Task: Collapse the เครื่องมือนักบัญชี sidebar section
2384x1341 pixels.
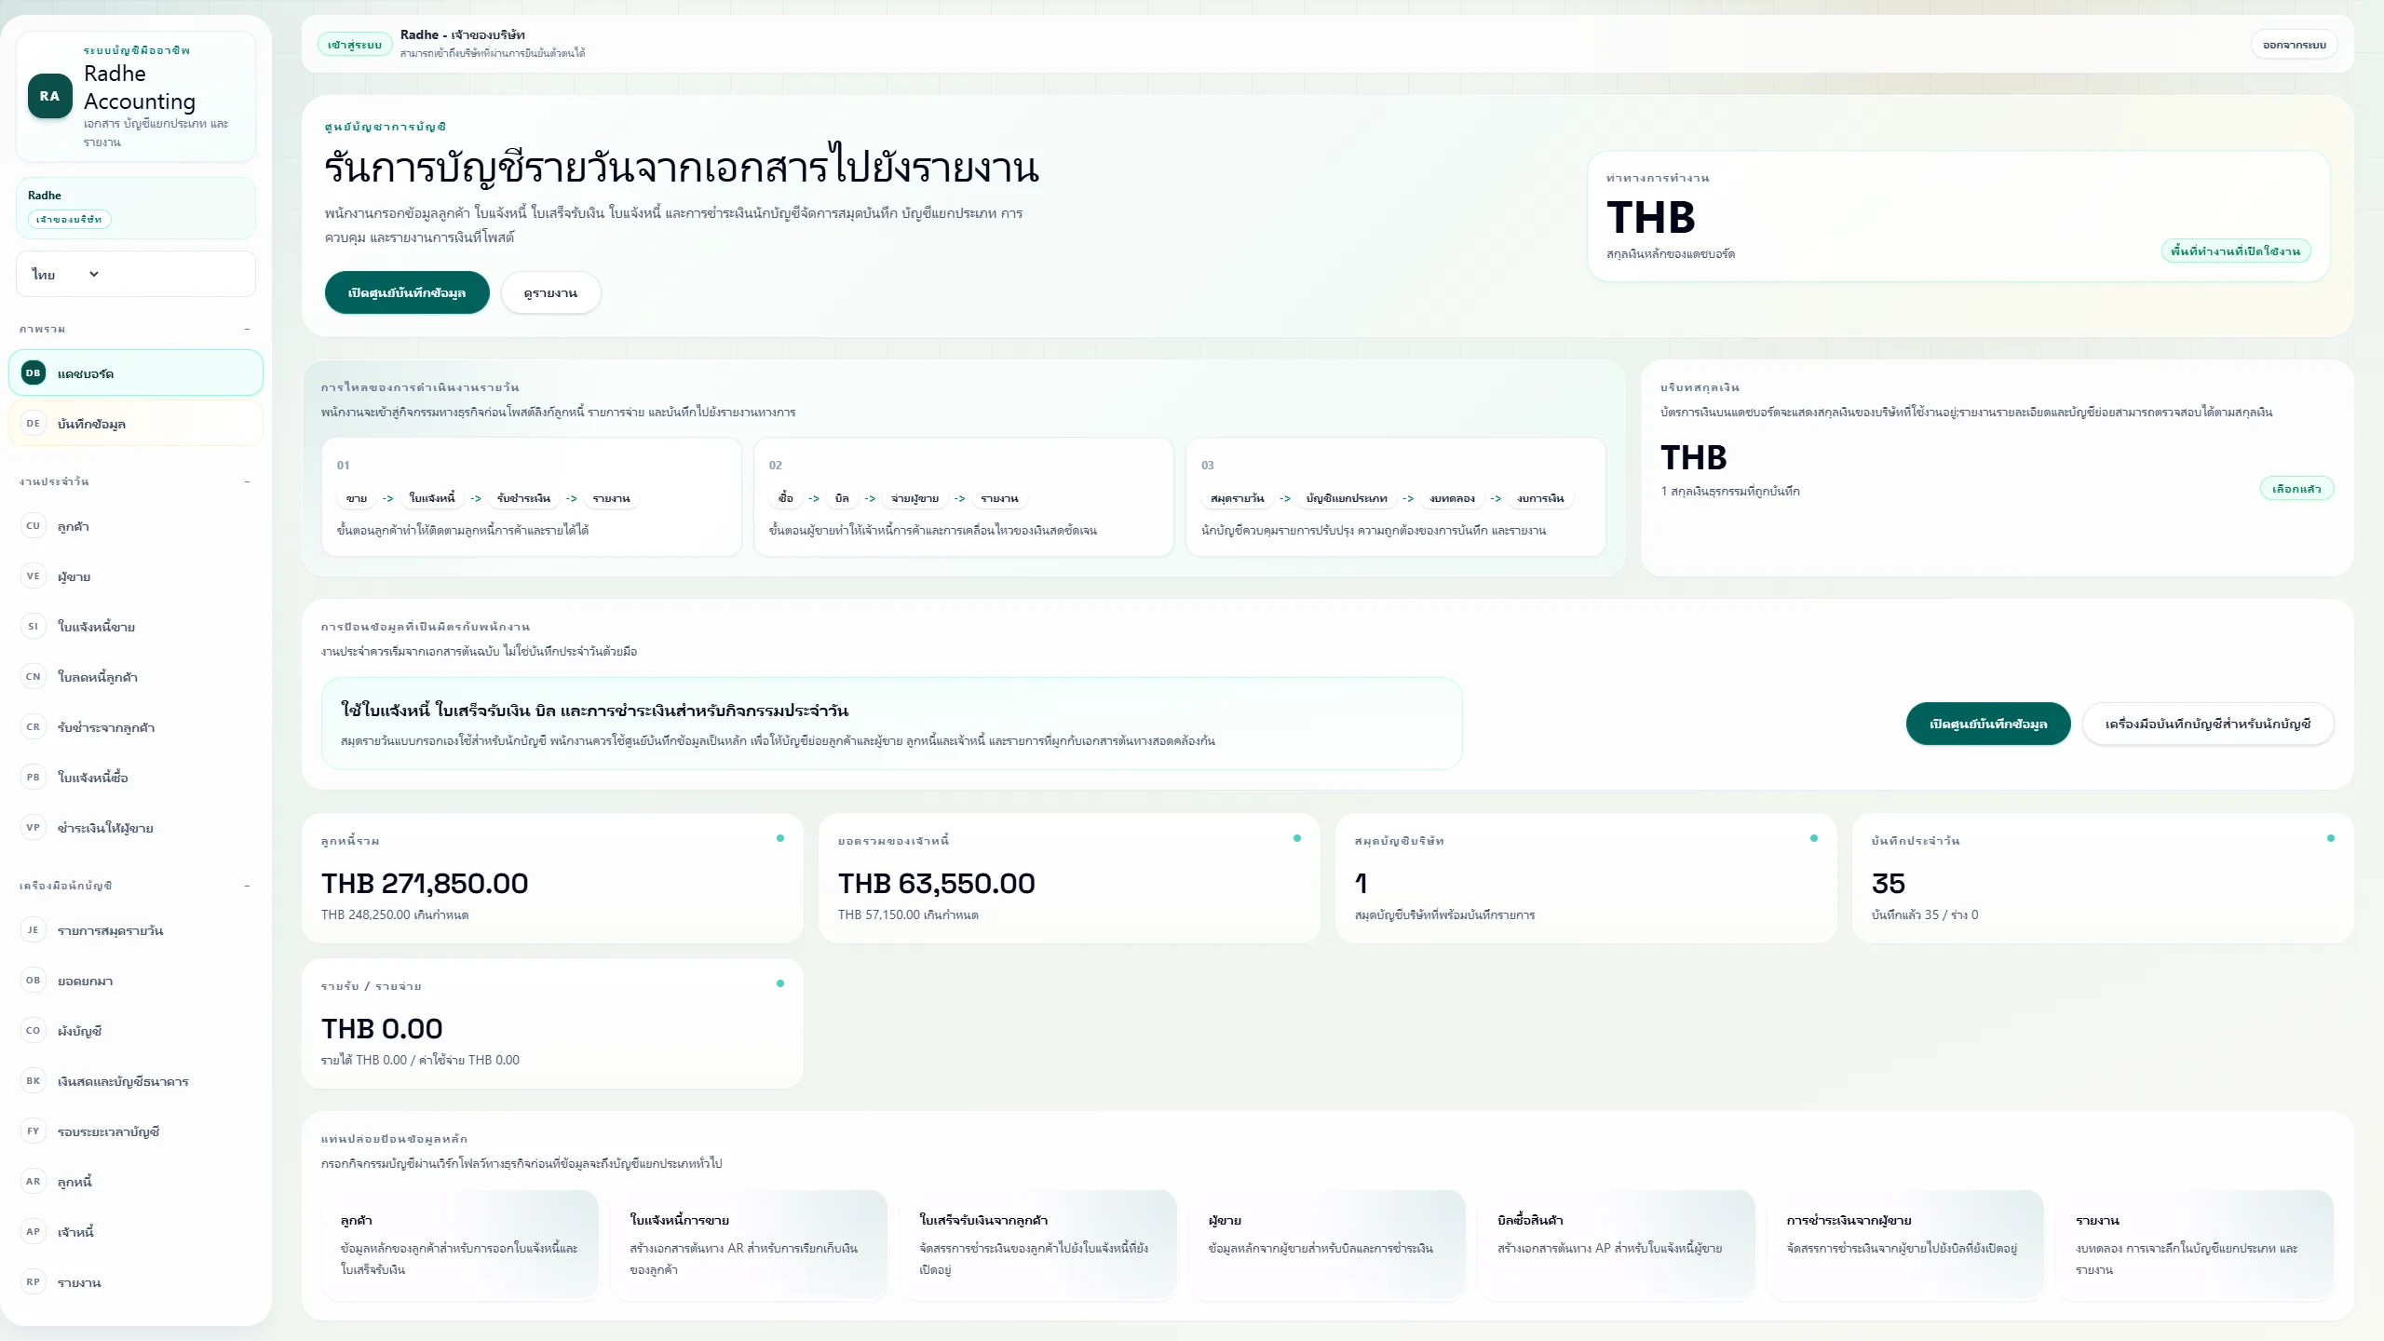Action: pyautogui.click(x=247, y=886)
